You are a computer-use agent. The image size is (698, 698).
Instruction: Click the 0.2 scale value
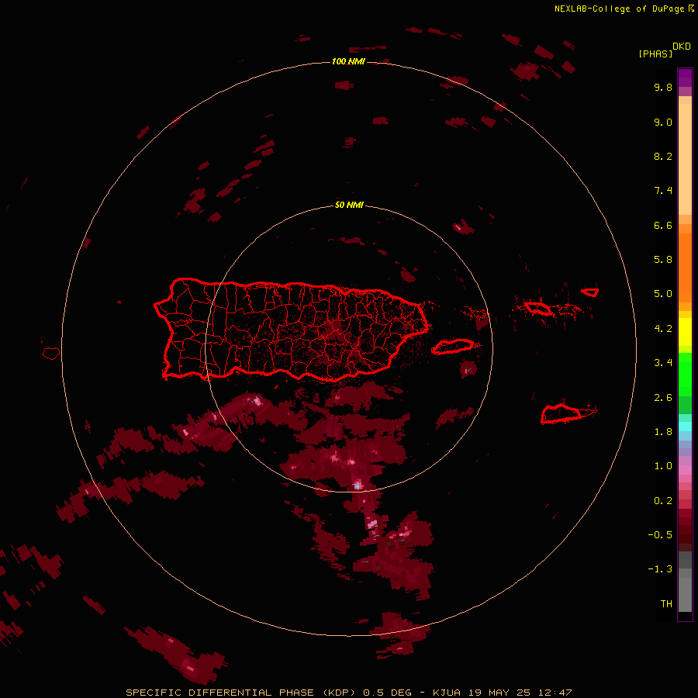point(663,501)
